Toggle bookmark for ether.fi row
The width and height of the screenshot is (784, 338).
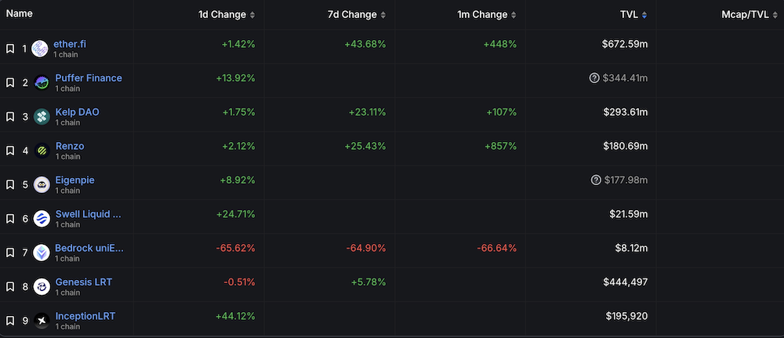point(10,49)
